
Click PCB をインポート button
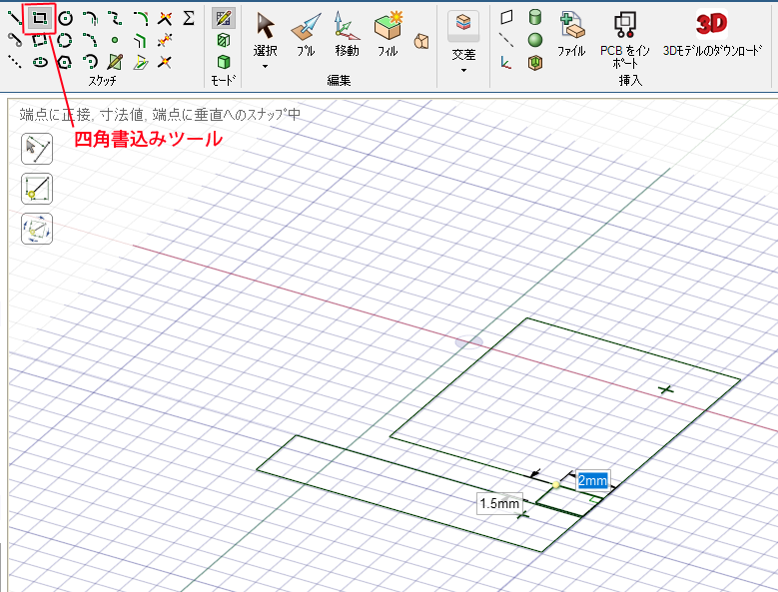624,40
